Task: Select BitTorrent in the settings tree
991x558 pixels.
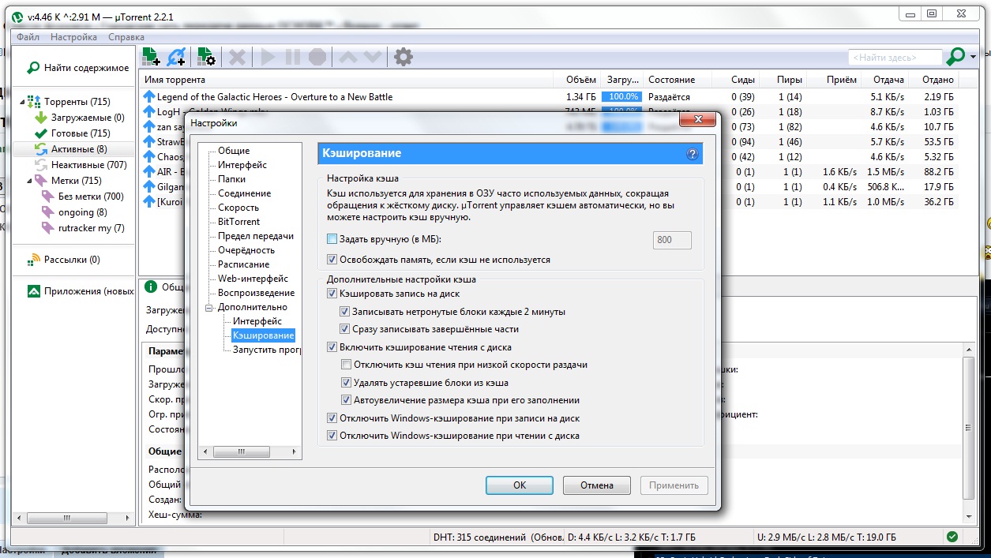Action: pyautogui.click(x=238, y=222)
